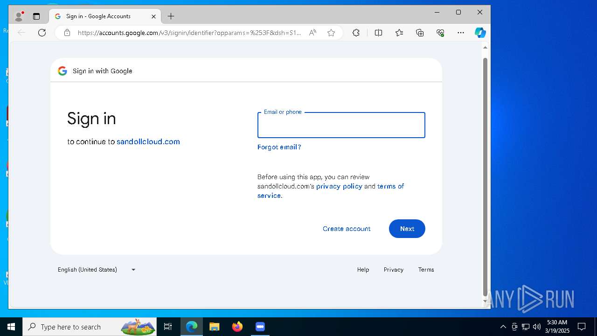This screenshot has width=597, height=336.
Task: Click the taskbar search box
Action: (90, 327)
